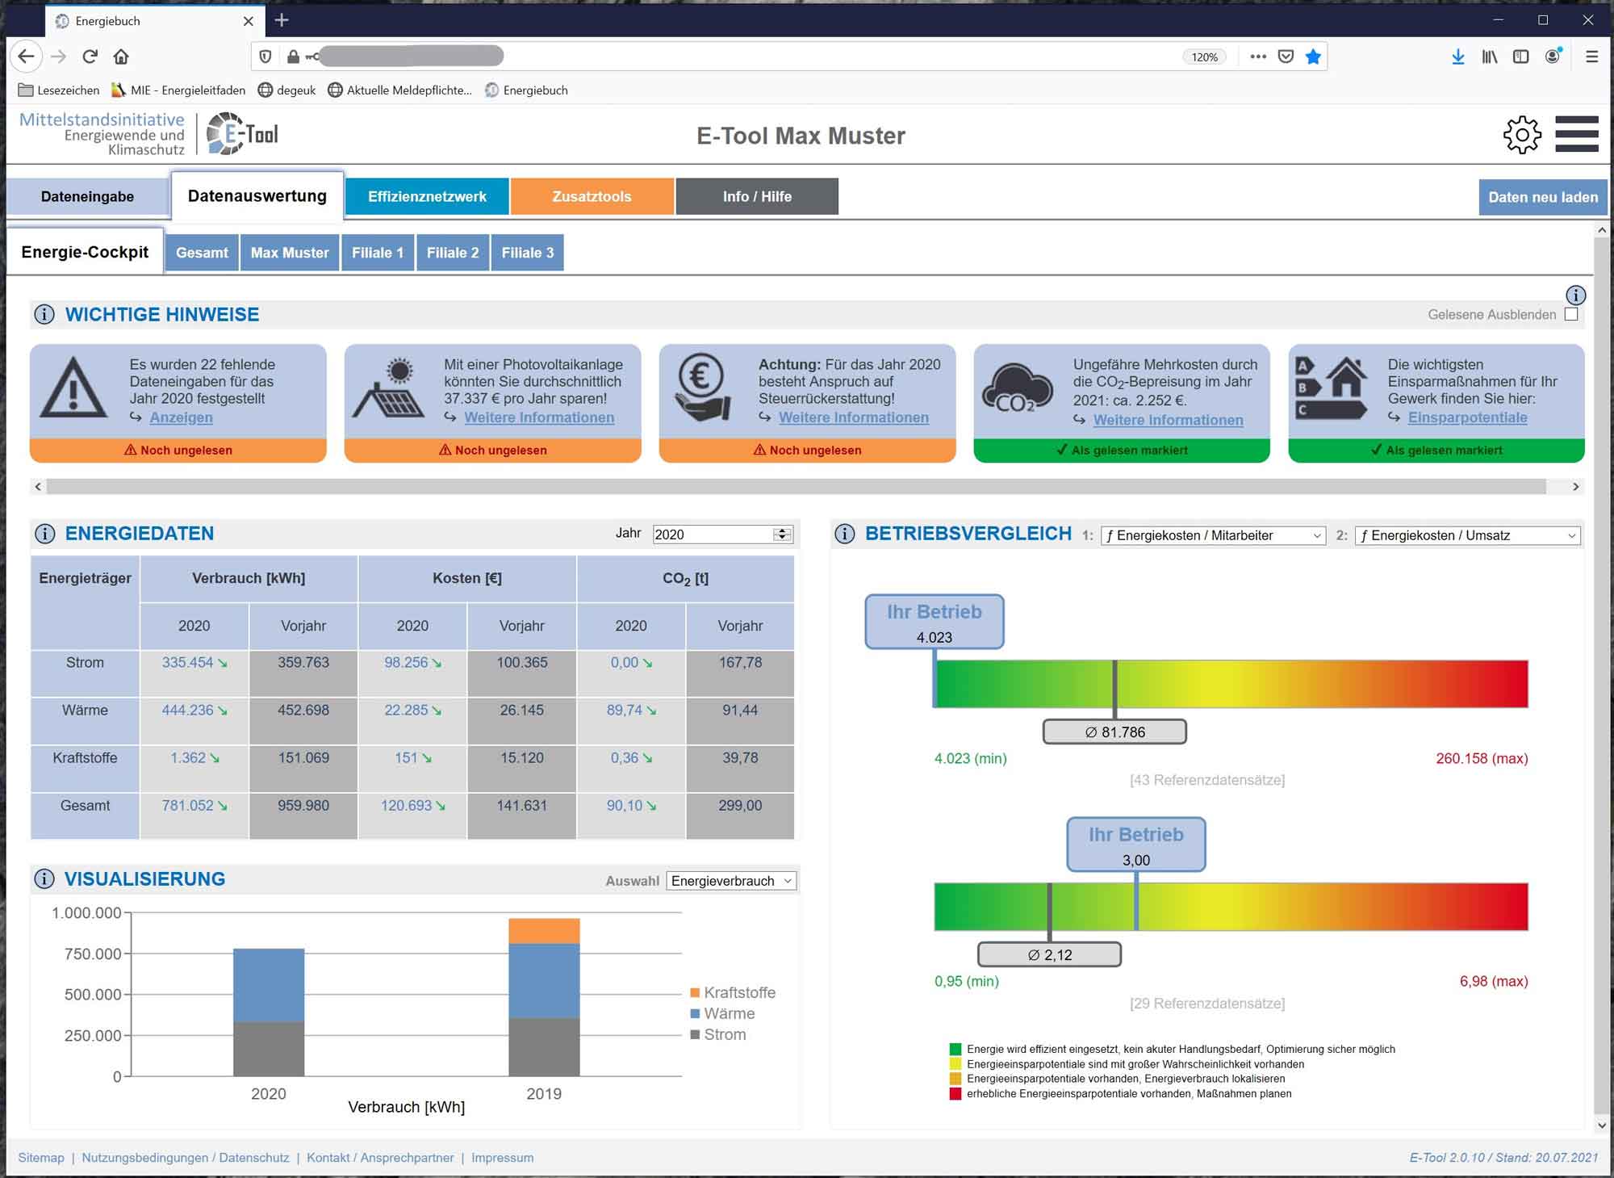
Task: Expand the Auswahl Energieverbrauch dropdown
Action: coord(731,881)
